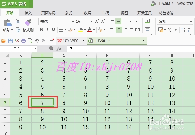Switch to 审阅 ribbon tab

106,13
